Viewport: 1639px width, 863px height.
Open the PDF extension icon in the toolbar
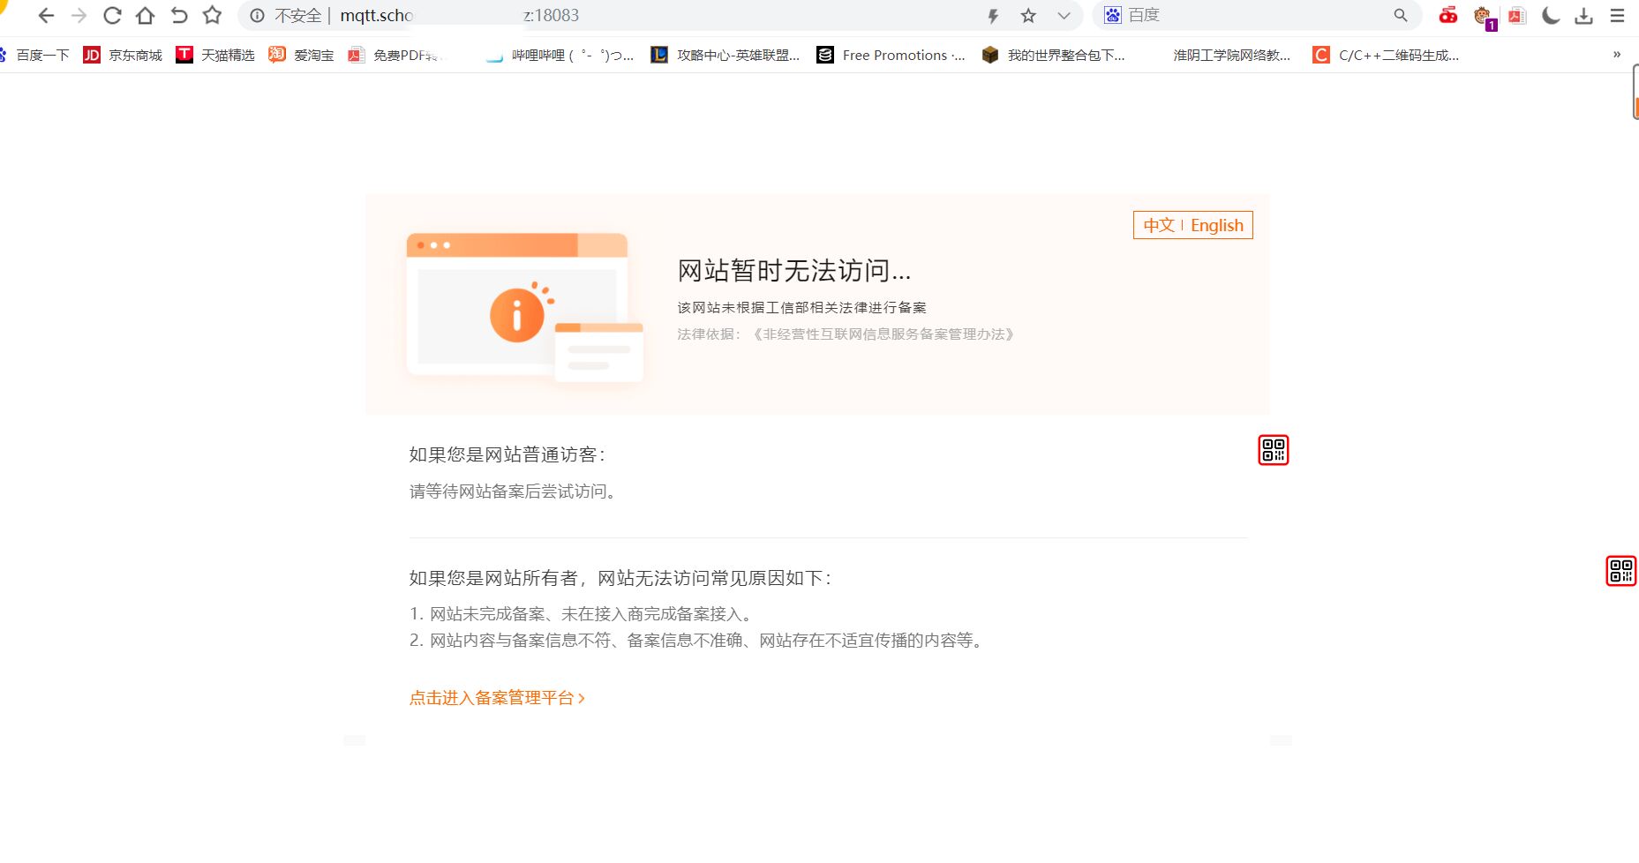(1517, 15)
